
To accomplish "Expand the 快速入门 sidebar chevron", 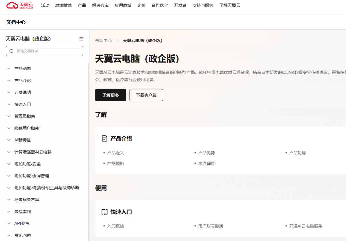I will (9, 104).
